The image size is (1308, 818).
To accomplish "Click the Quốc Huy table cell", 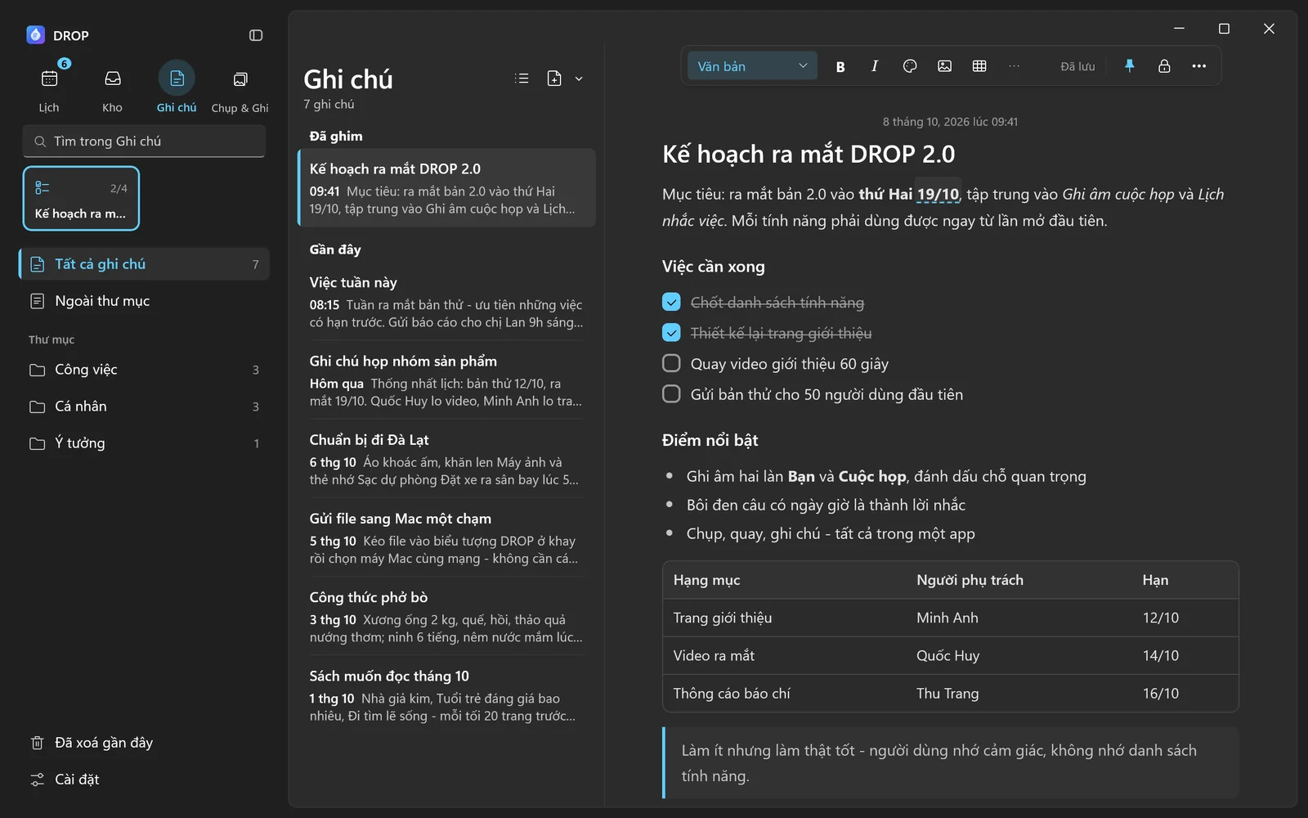I will (x=1019, y=656).
